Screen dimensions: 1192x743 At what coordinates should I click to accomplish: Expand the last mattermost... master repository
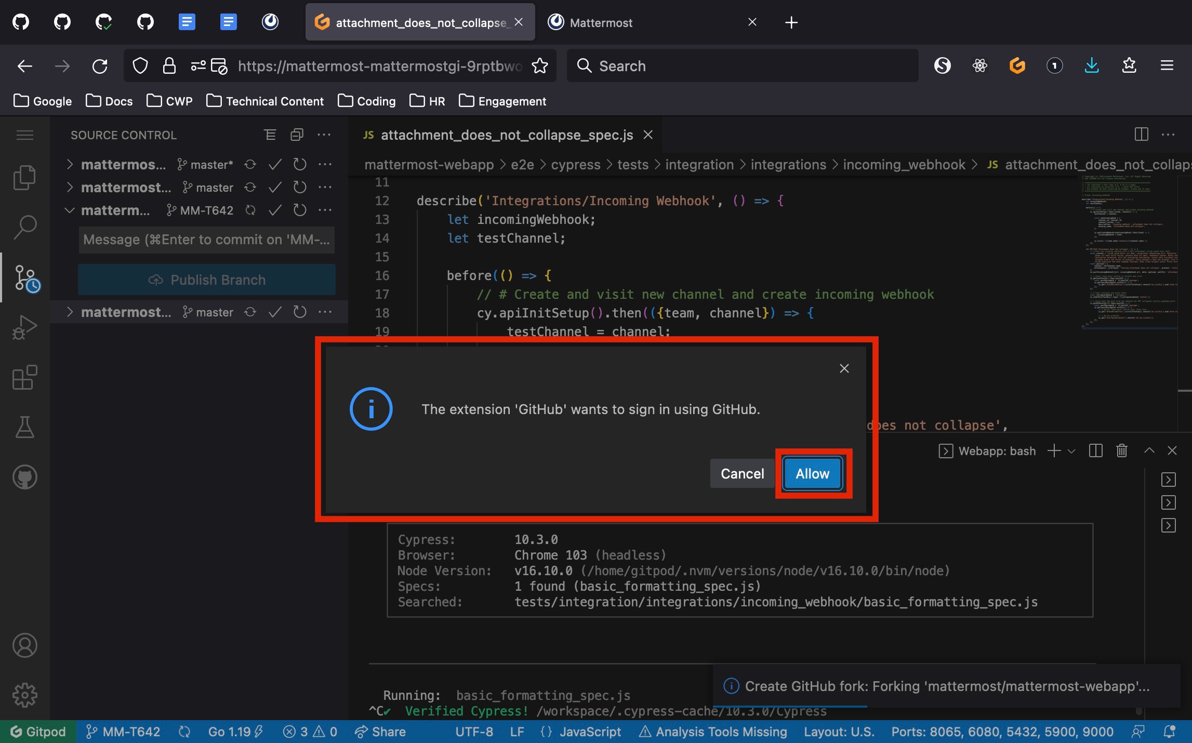pyautogui.click(x=70, y=312)
